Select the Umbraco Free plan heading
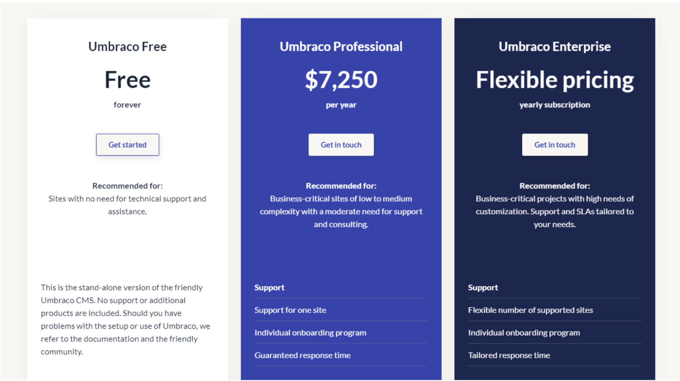 click(127, 46)
